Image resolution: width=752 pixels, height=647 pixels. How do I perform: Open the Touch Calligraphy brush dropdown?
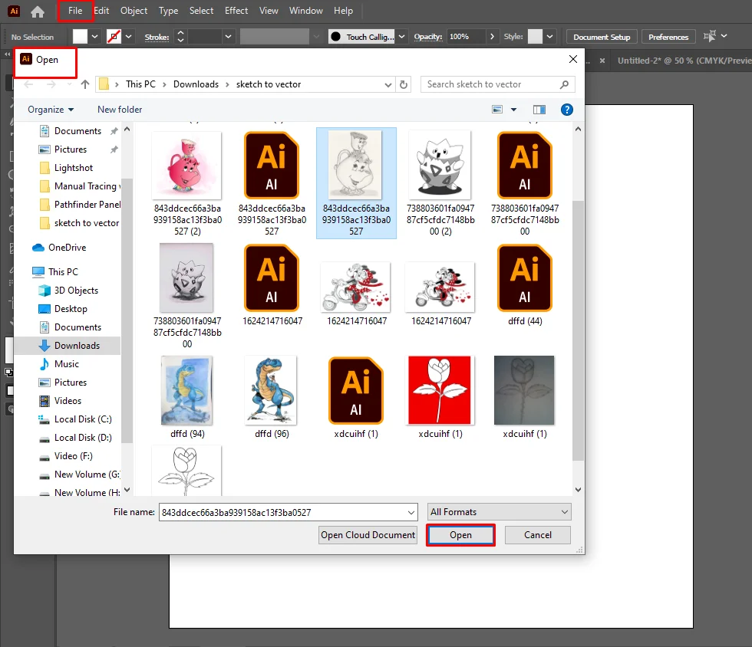tap(402, 37)
